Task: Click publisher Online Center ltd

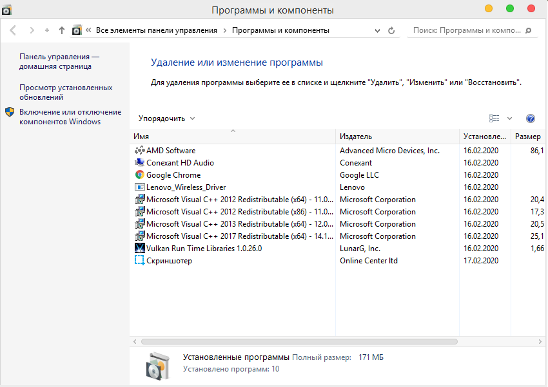Action: click(369, 260)
